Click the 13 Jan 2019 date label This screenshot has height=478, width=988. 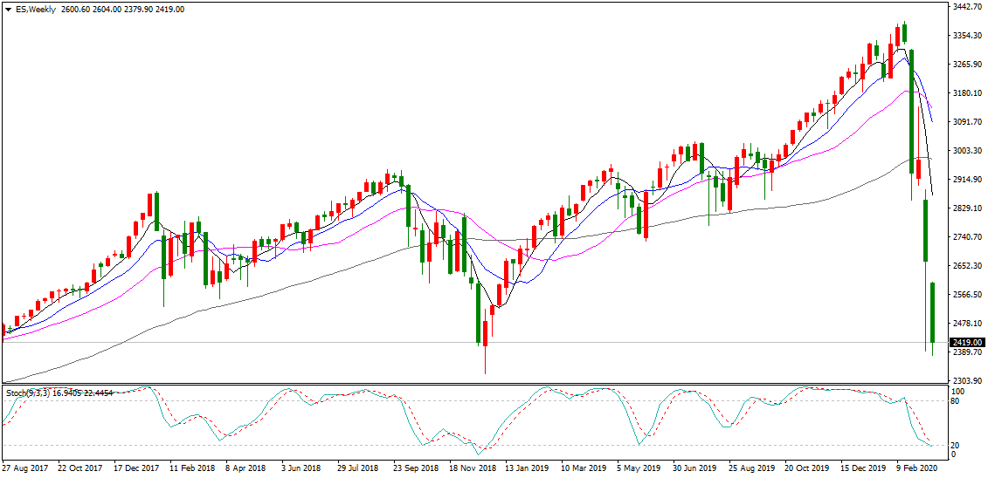(529, 468)
